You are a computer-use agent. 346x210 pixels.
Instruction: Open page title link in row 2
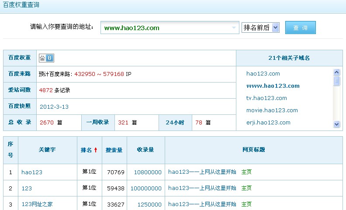pos(202,188)
